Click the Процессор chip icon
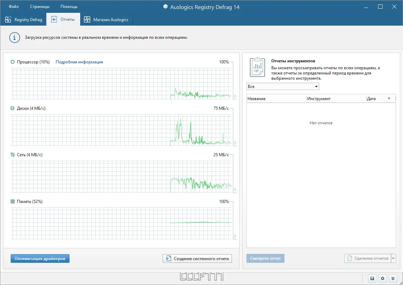The width and height of the screenshot is (403, 285). tap(12, 62)
